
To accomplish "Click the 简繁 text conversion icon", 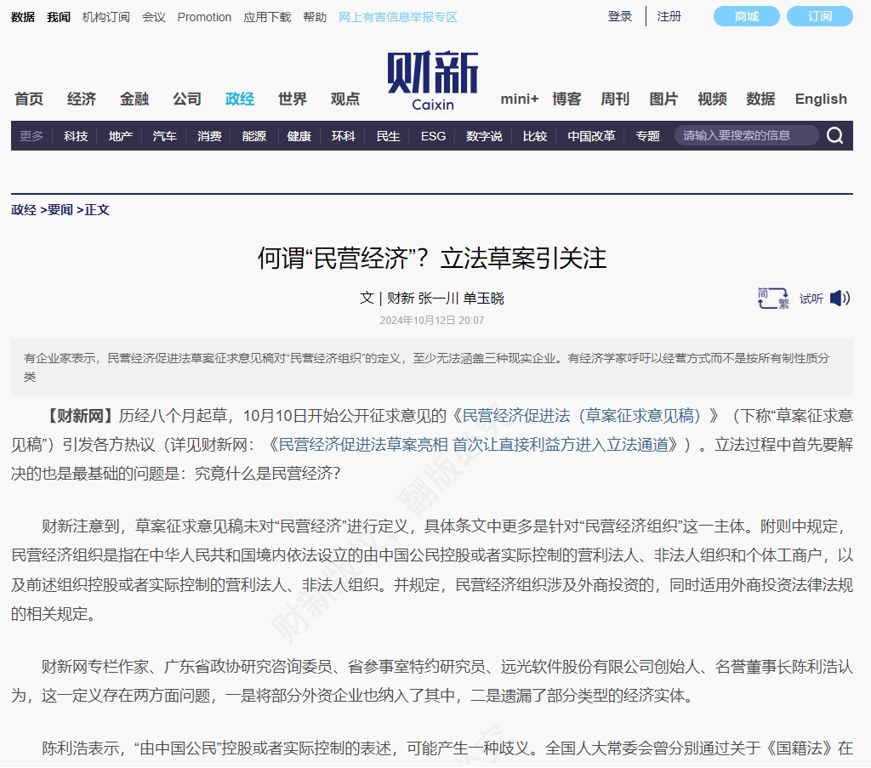I will (x=772, y=299).
